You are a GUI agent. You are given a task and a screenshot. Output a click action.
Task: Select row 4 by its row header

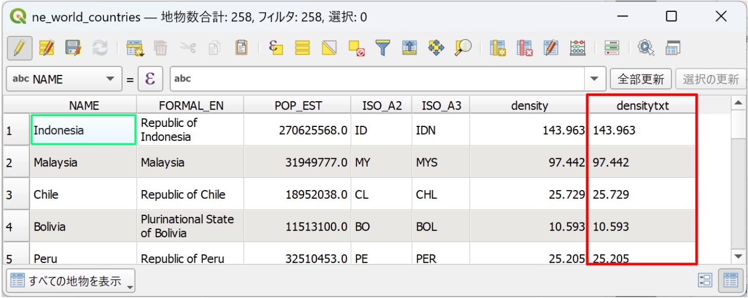coord(16,226)
